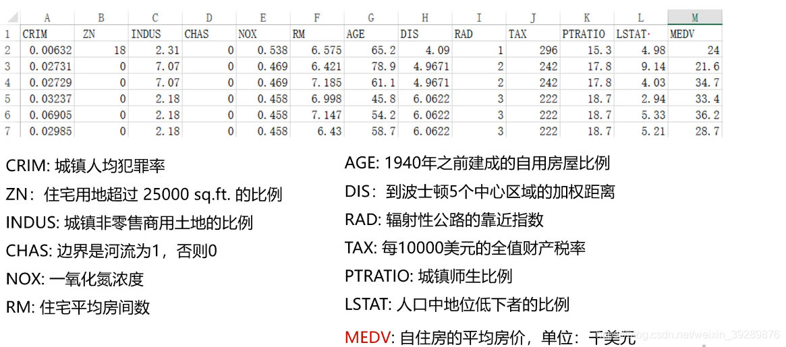Select cell with value 33.4
The image size is (786, 347).
pyautogui.click(x=695, y=98)
